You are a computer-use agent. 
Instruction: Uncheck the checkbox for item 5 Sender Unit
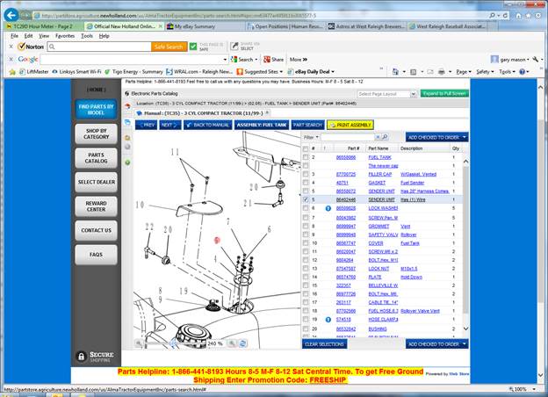(306, 199)
